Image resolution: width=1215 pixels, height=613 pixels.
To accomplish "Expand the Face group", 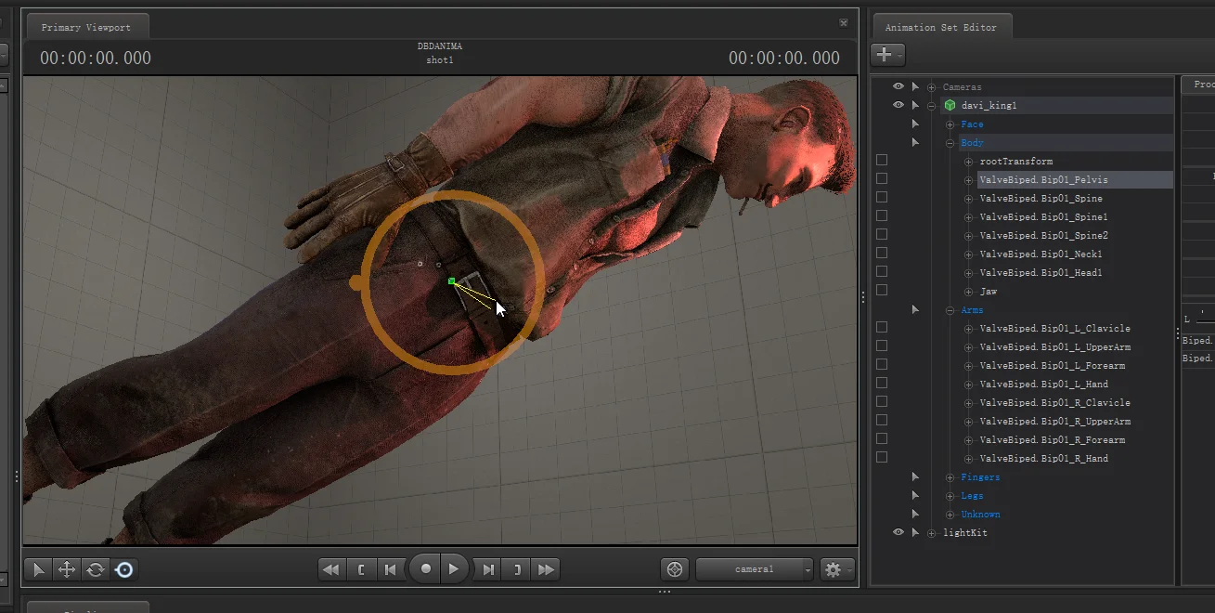I will pos(950,124).
